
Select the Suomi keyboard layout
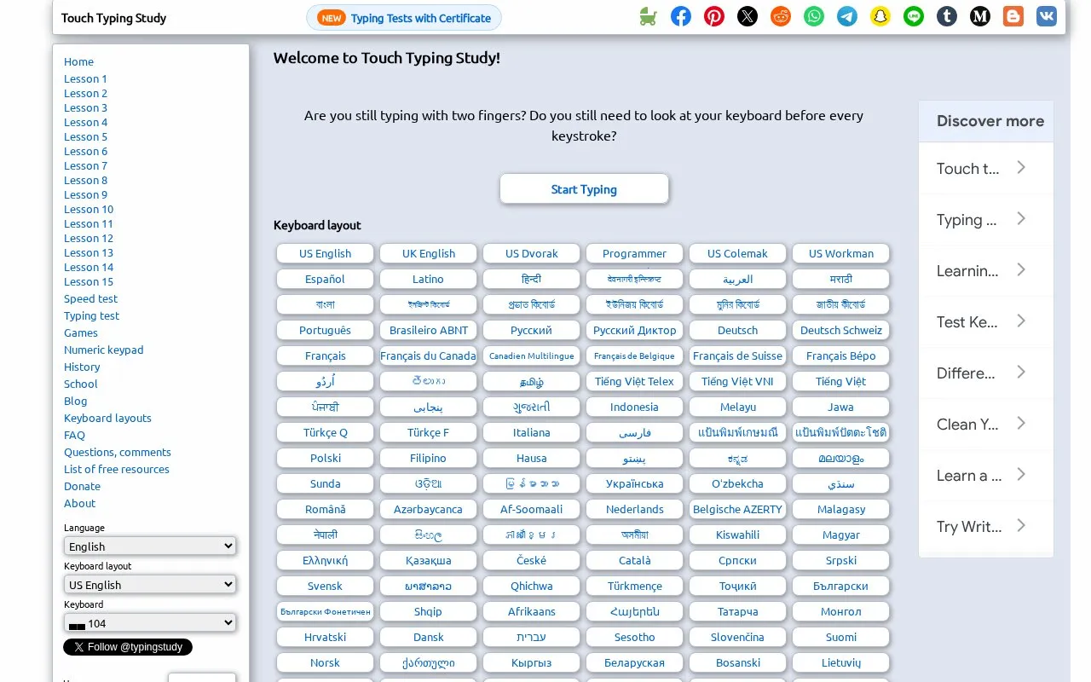(x=841, y=637)
